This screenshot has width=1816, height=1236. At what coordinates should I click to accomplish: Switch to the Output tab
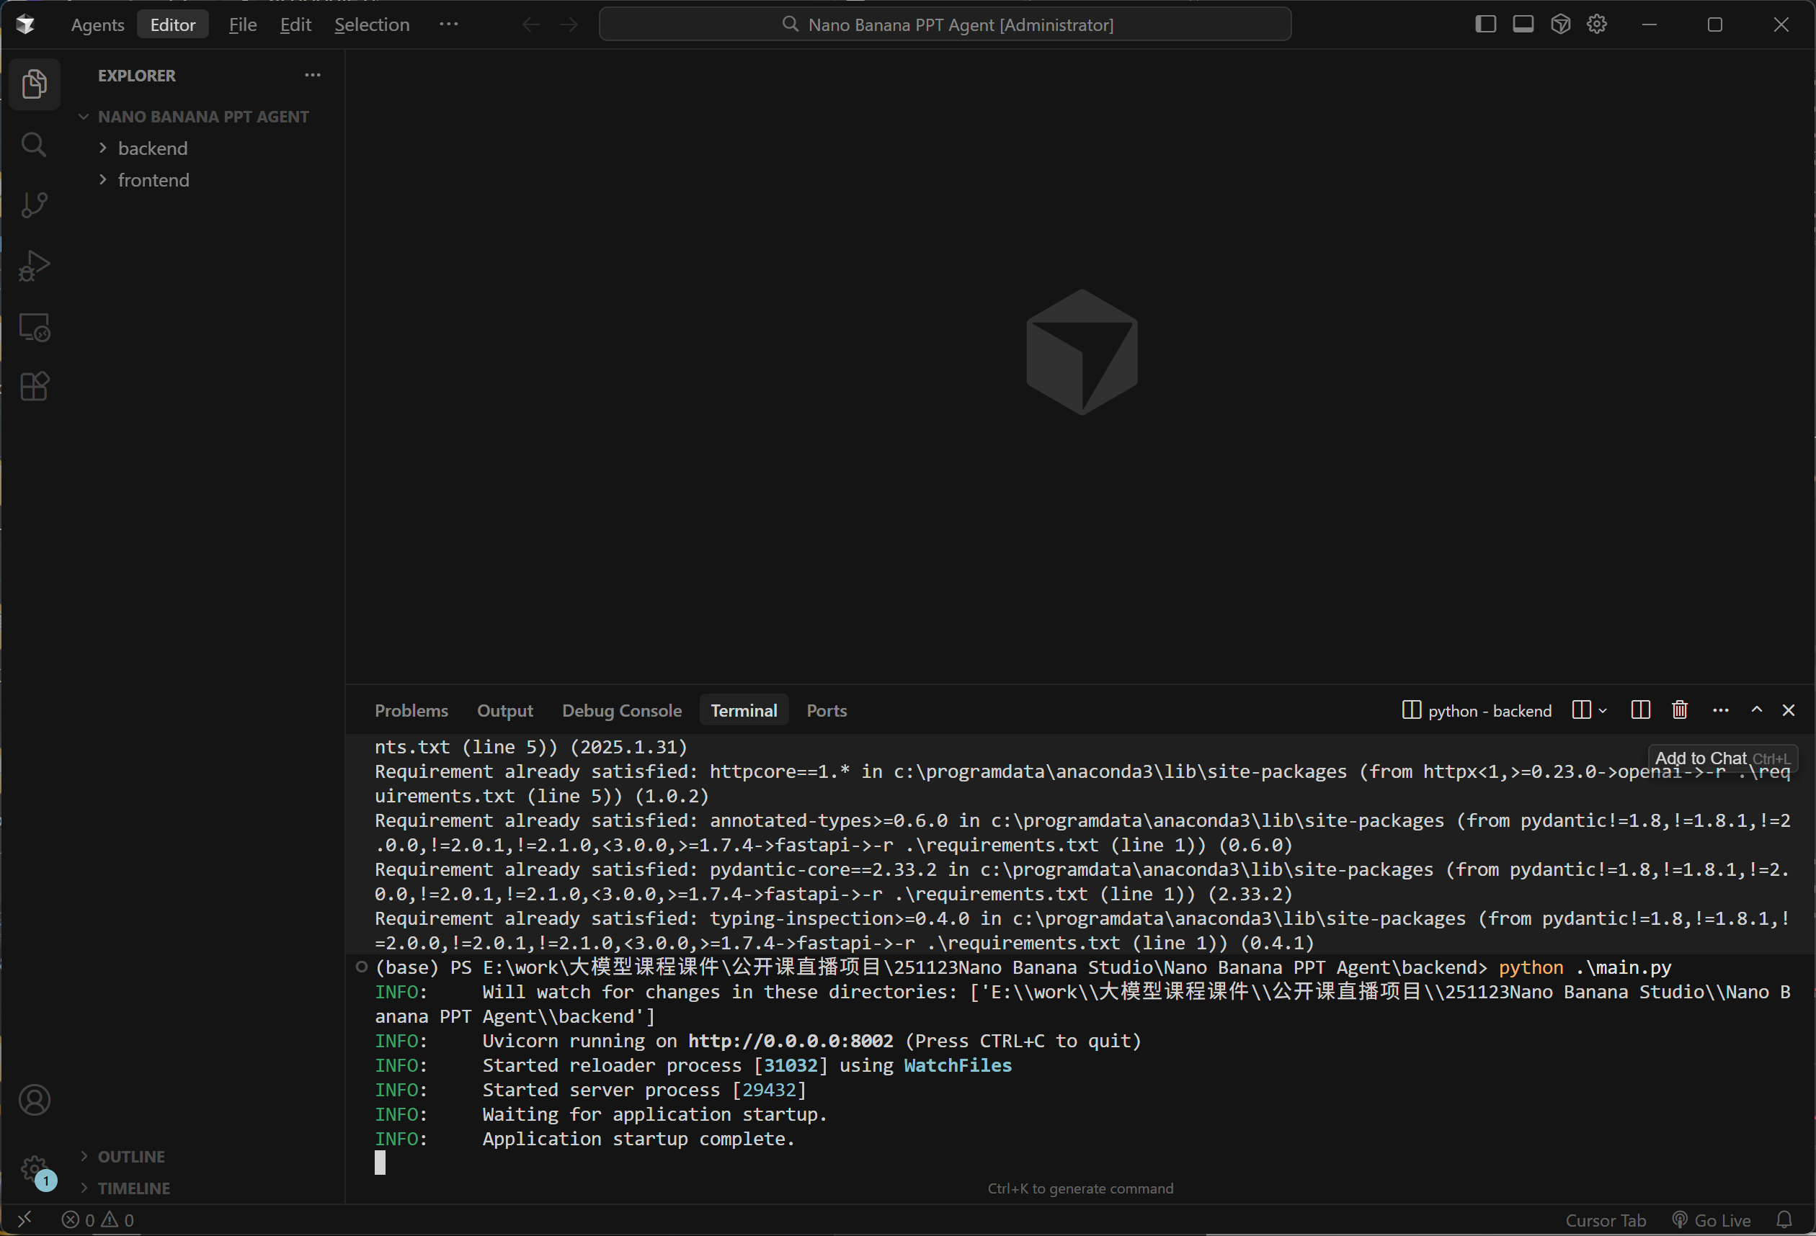[x=504, y=709]
